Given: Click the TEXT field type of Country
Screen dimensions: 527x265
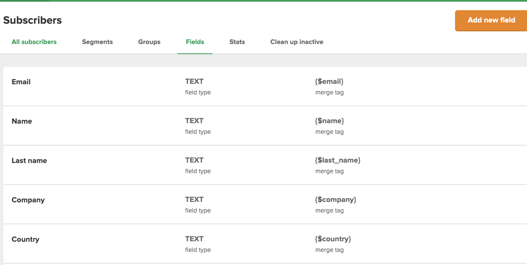Looking at the screenshot, I should (194, 239).
